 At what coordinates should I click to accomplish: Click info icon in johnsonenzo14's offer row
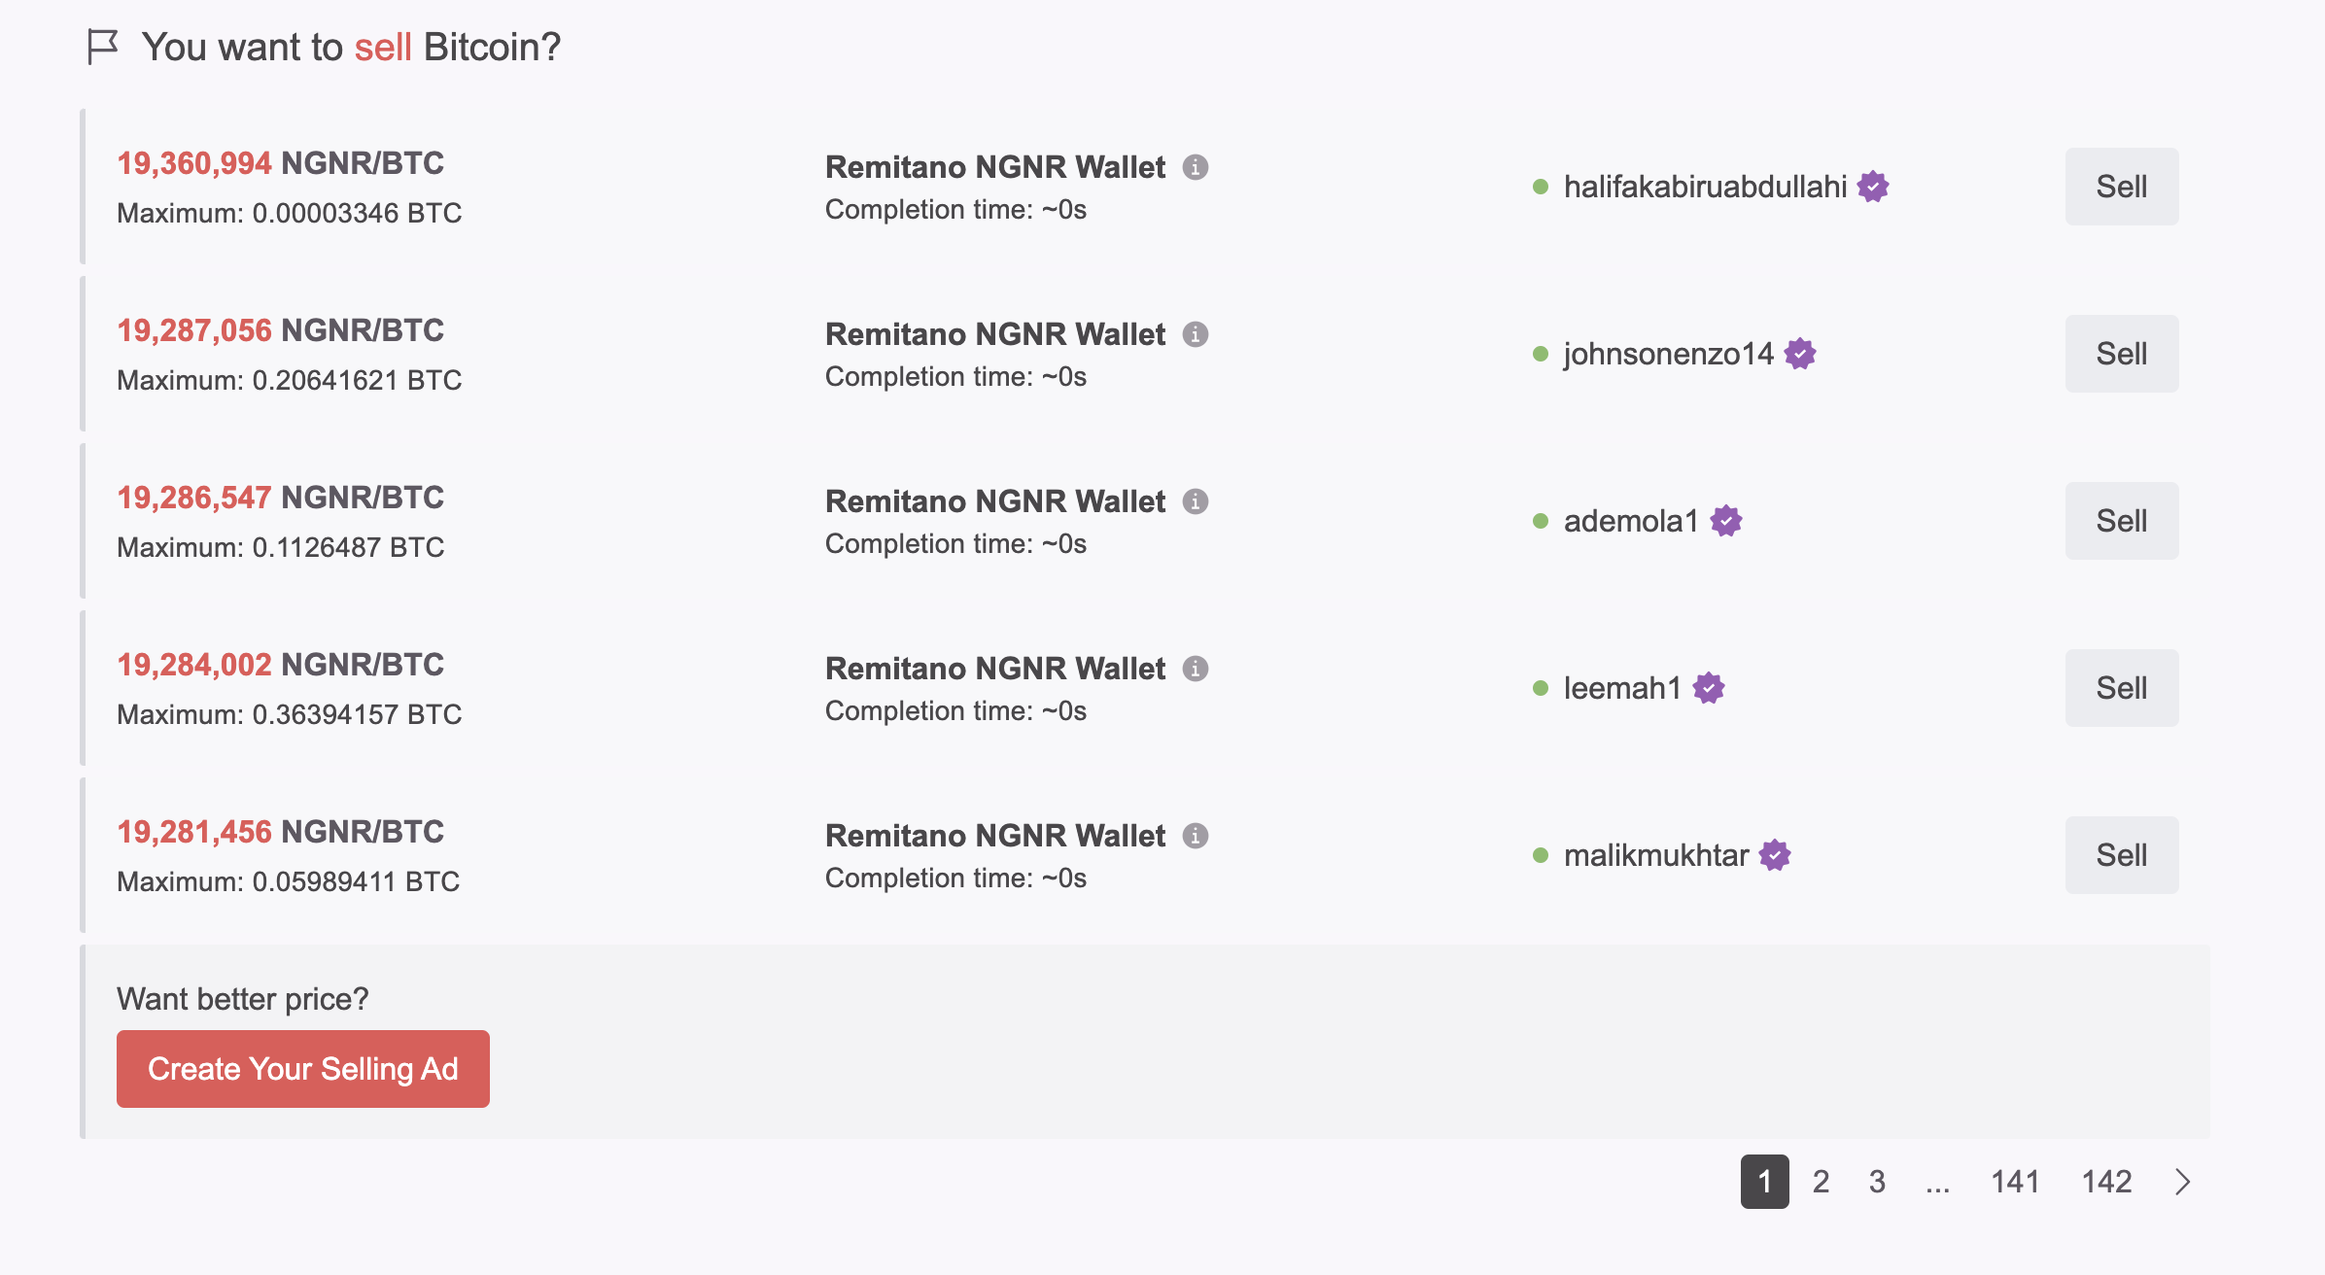tap(1196, 334)
